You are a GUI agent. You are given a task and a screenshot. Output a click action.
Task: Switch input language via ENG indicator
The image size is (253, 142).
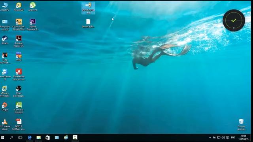coord(233,138)
